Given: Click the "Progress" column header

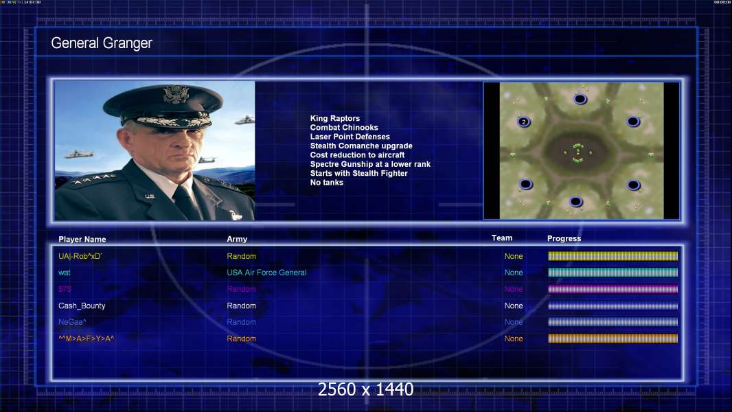Looking at the screenshot, I should [564, 238].
